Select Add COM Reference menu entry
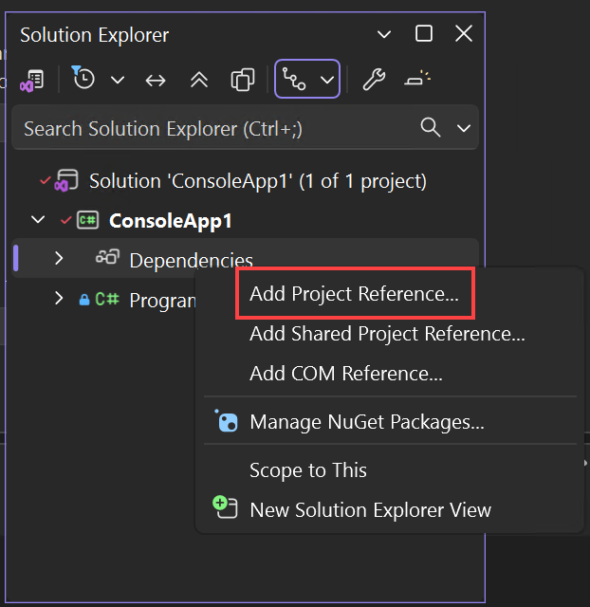 tap(345, 374)
